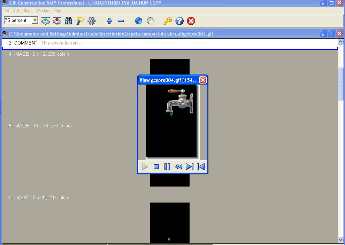Open the File menu
The height and width of the screenshot is (245, 345).
point(6,10)
